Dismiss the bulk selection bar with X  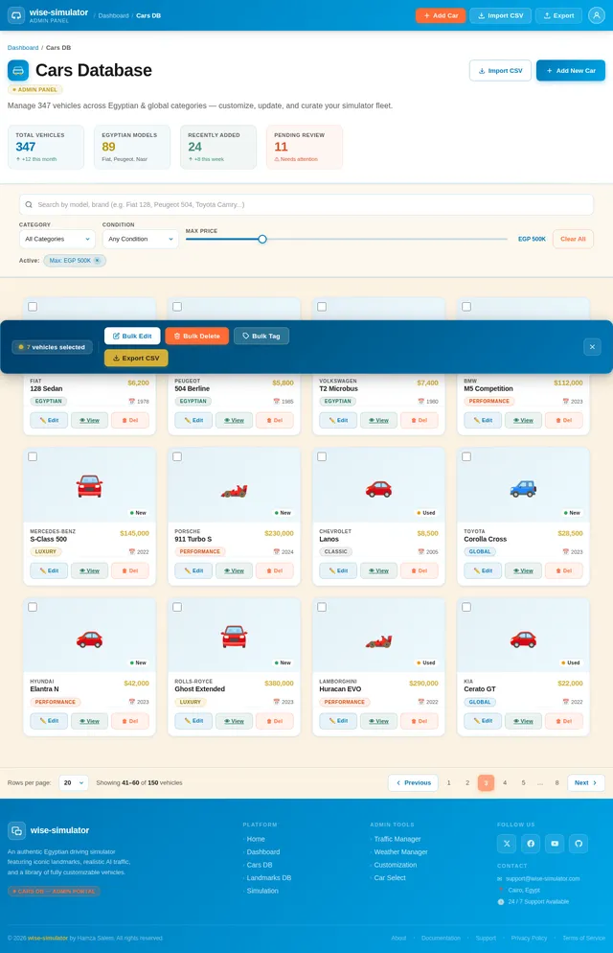pyautogui.click(x=592, y=347)
